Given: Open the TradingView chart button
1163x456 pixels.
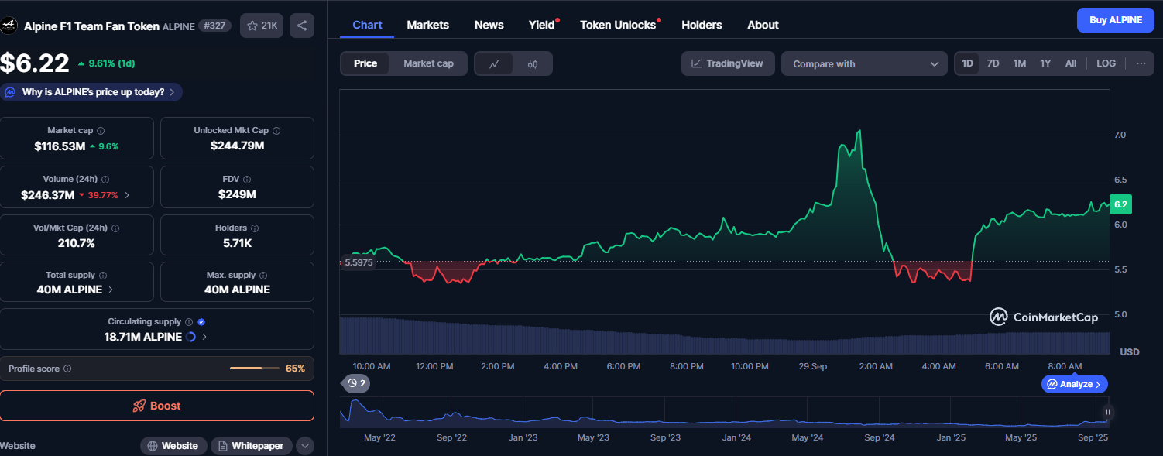Looking at the screenshot, I should coord(728,63).
